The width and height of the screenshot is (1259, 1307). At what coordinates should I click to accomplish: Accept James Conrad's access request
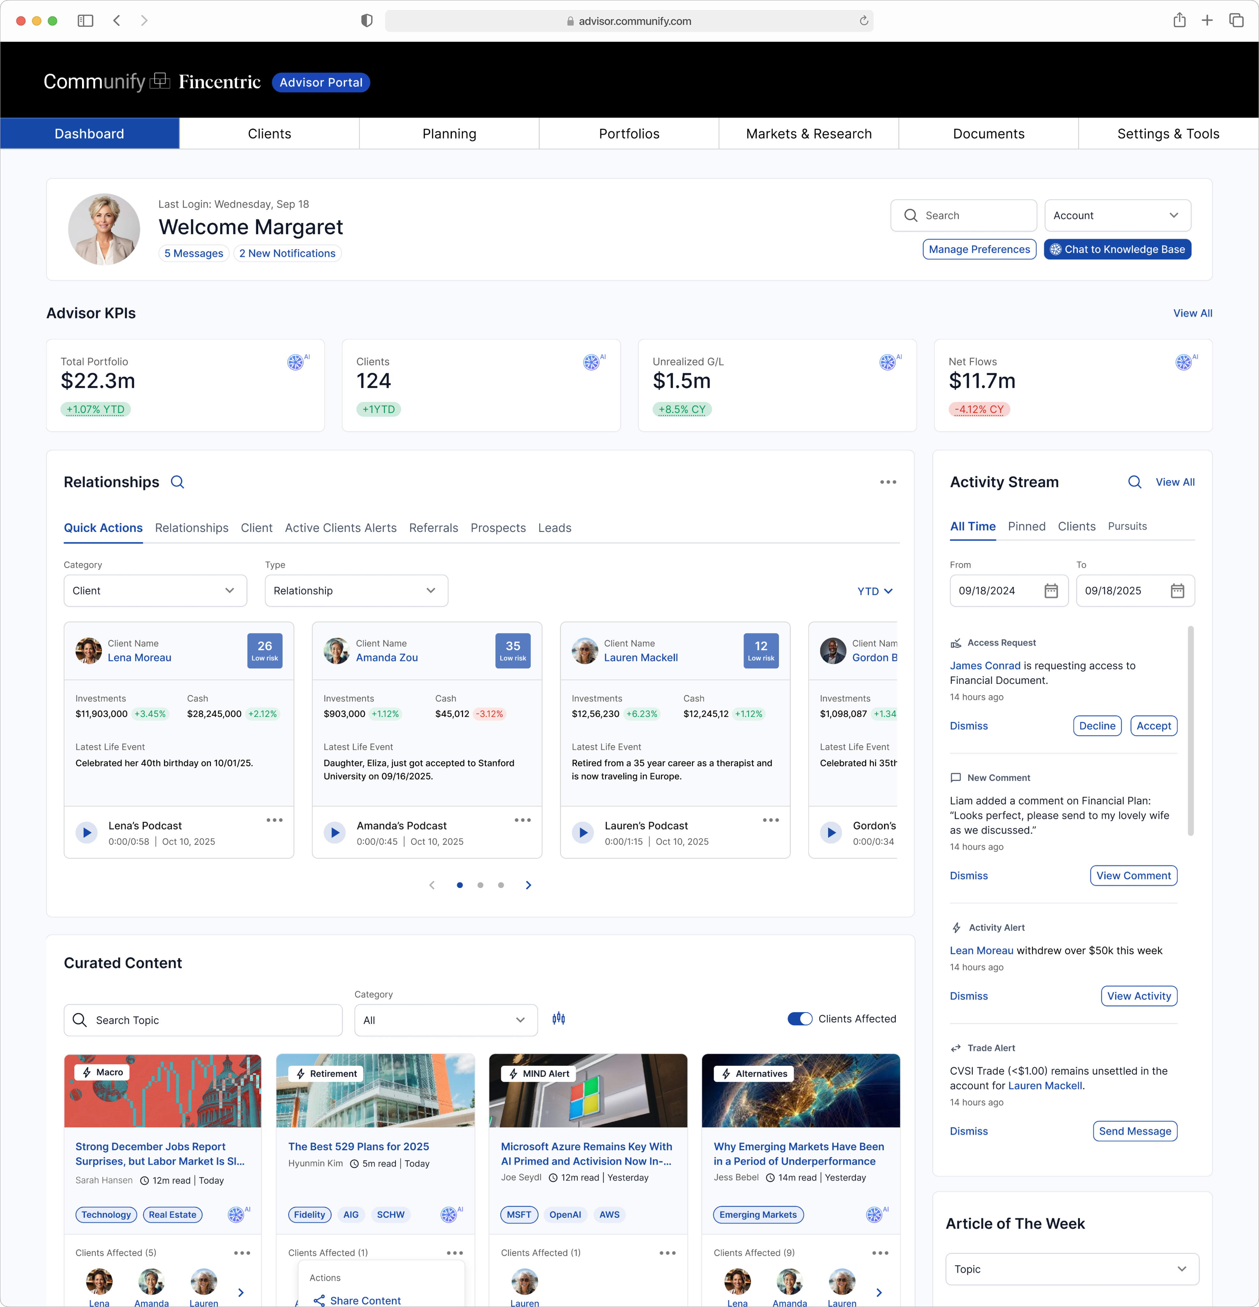click(1153, 726)
